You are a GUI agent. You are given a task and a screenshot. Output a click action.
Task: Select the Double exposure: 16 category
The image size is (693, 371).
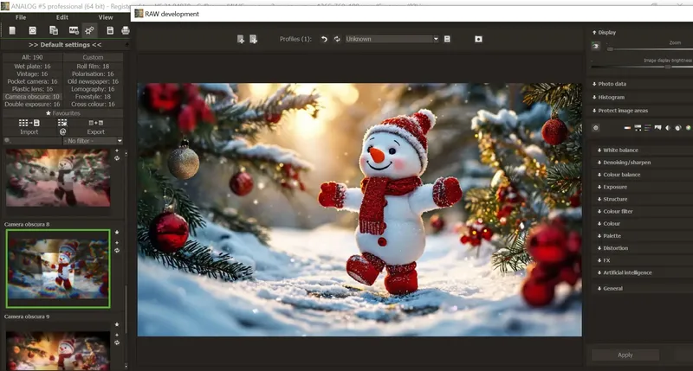pyautogui.click(x=32, y=105)
